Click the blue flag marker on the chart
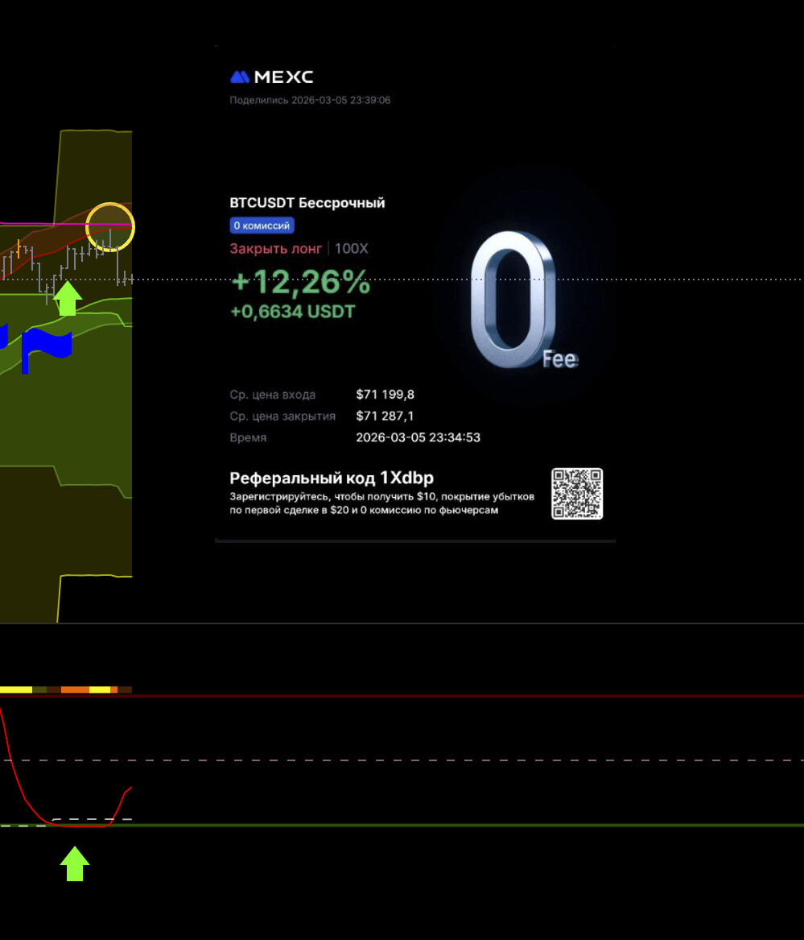 pos(47,344)
